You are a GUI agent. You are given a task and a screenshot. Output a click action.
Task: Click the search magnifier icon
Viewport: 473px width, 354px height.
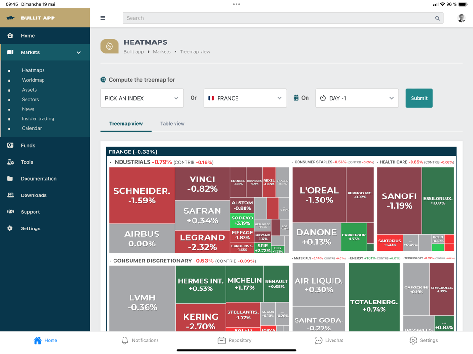click(437, 18)
